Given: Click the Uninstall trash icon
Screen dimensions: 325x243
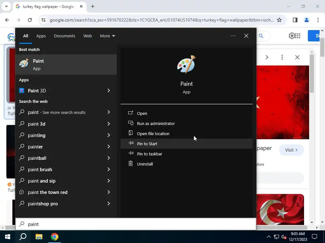Looking at the screenshot, I should click(130, 164).
